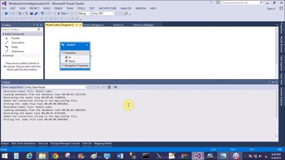Open the BUILD menu

(47, 8)
